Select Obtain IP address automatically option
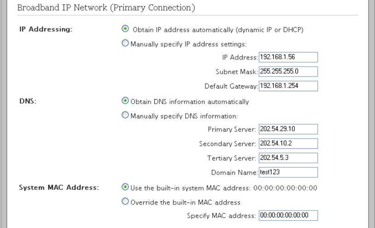This screenshot has height=228, width=375. 125,29
